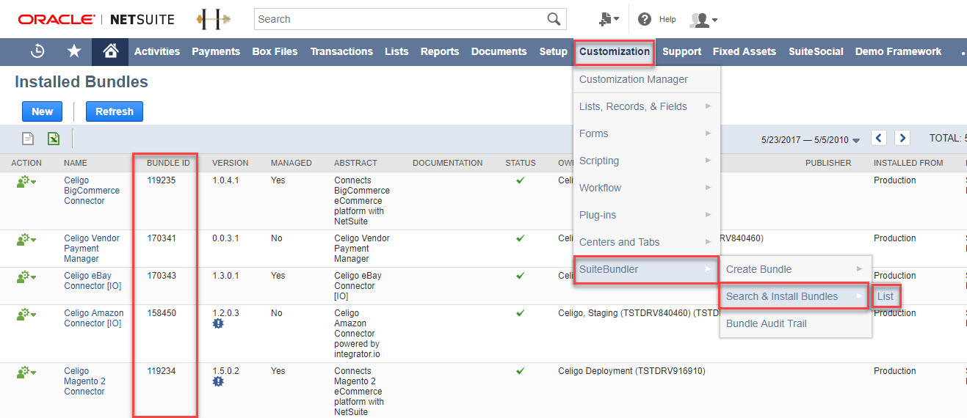Click the Refresh button

[115, 111]
